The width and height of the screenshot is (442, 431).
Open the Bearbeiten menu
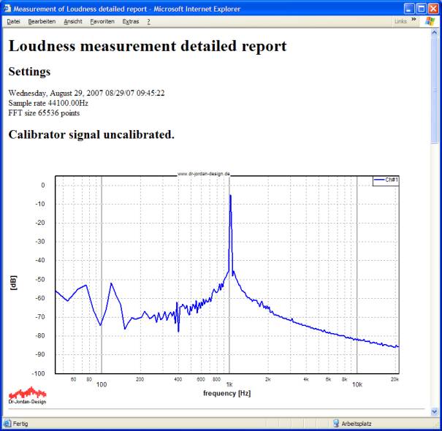click(42, 22)
